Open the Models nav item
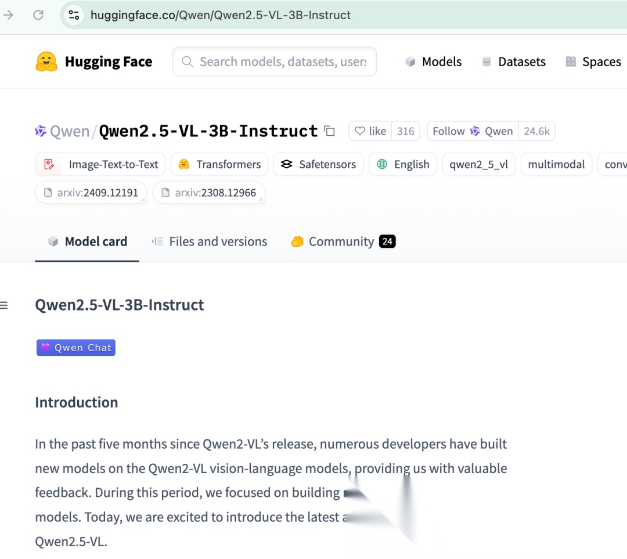Screen dimensions: 627x559 pyautogui.click(x=434, y=62)
